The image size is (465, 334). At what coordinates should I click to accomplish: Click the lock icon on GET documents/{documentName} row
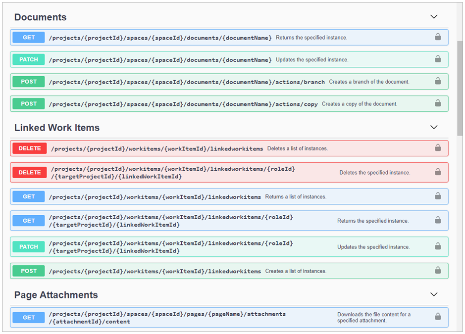pos(438,37)
